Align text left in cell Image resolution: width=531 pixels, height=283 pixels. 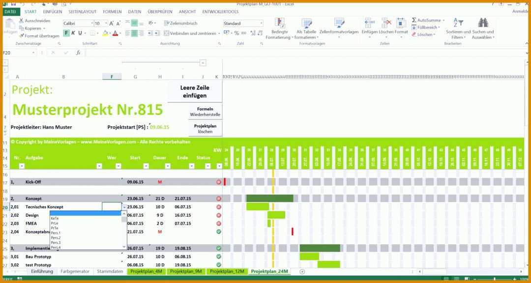[127, 33]
